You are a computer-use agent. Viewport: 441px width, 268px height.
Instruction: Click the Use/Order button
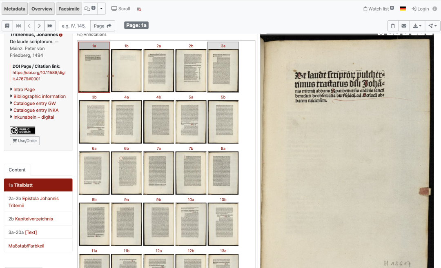click(x=25, y=141)
